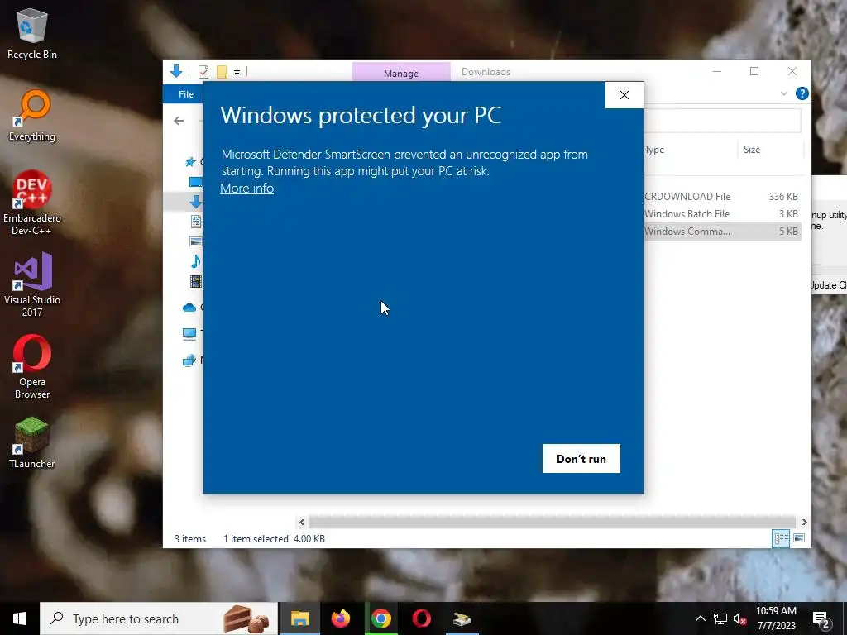The height and width of the screenshot is (635, 847).
Task: Click the horizontal scrollbar right arrow
Action: tap(804, 523)
